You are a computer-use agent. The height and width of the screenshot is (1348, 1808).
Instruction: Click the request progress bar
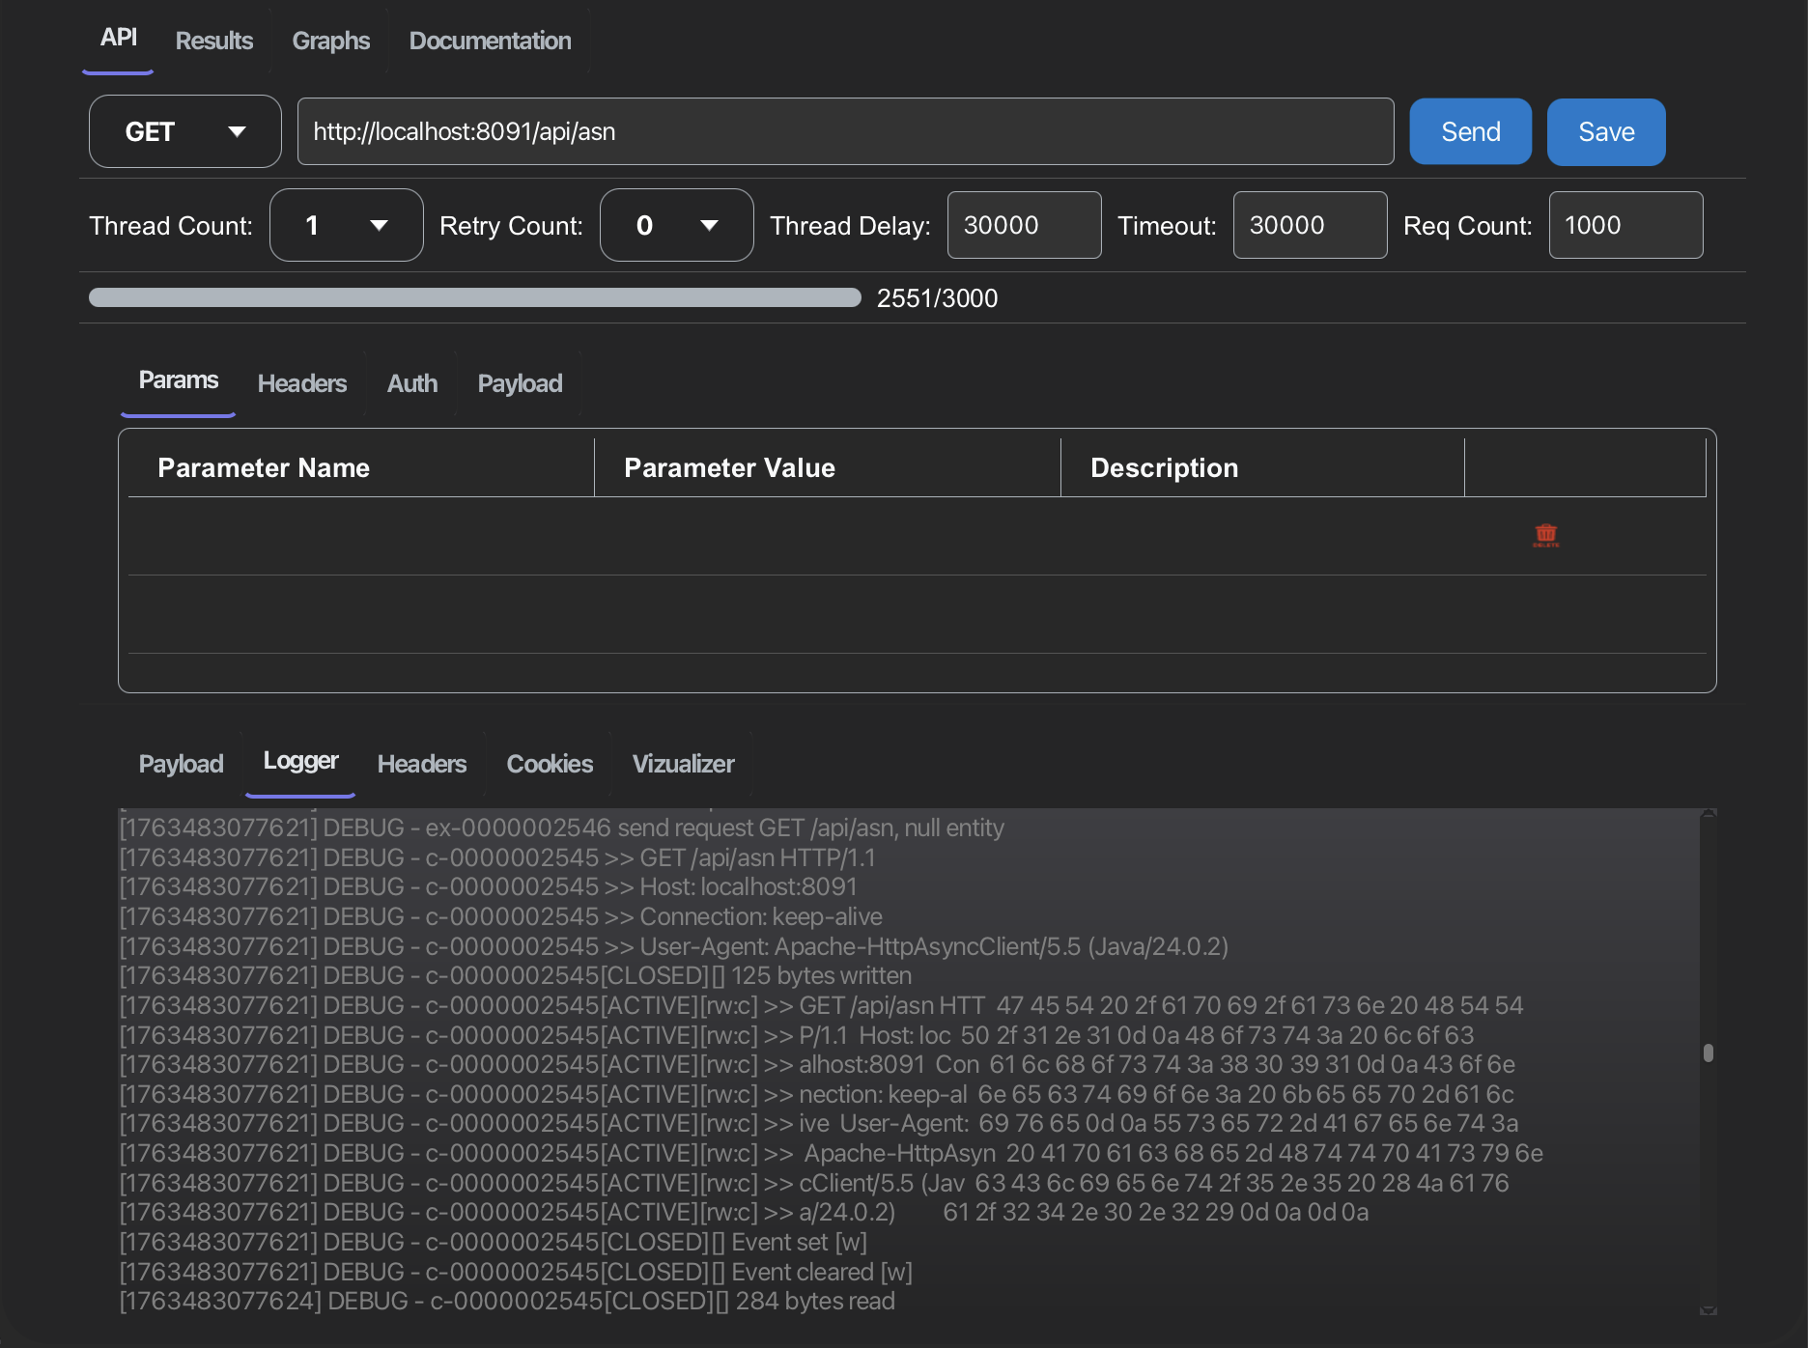point(474,297)
